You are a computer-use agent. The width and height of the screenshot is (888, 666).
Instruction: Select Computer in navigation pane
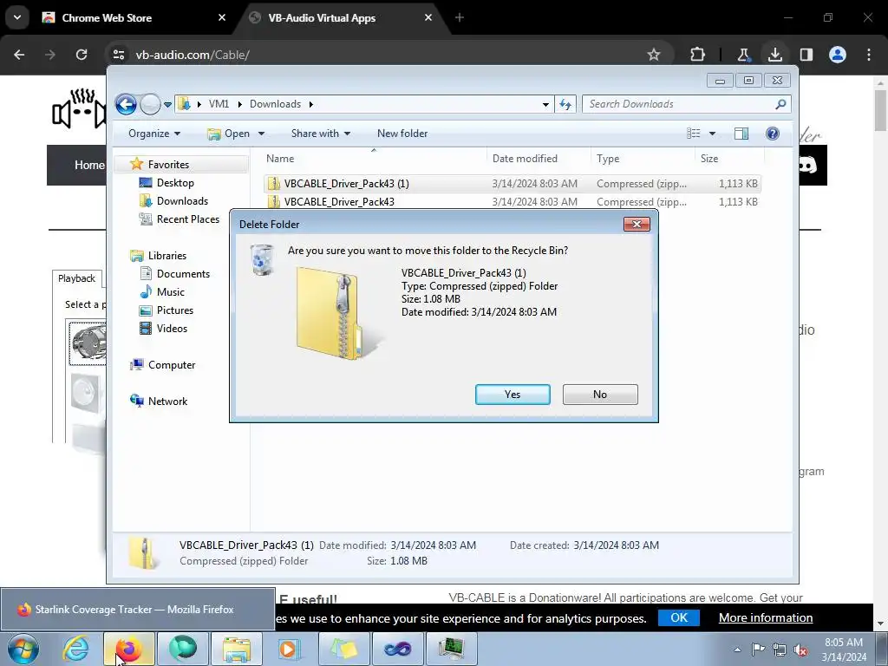(172, 365)
